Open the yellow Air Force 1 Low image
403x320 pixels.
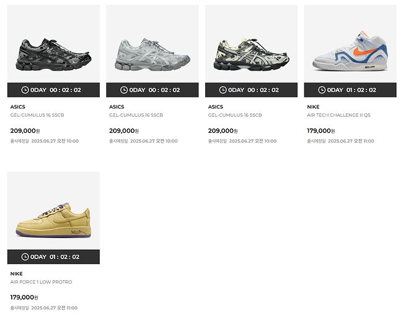(x=53, y=211)
